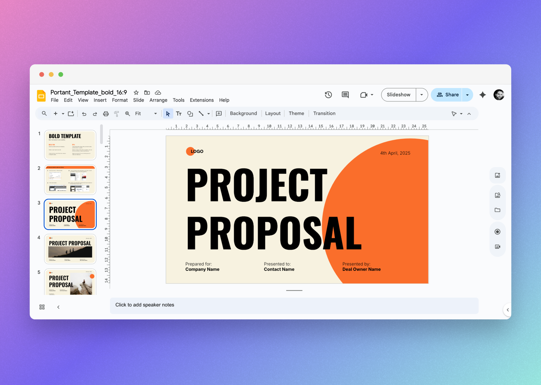Open the Arrange menu
541x385 pixels.
(x=158, y=100)
